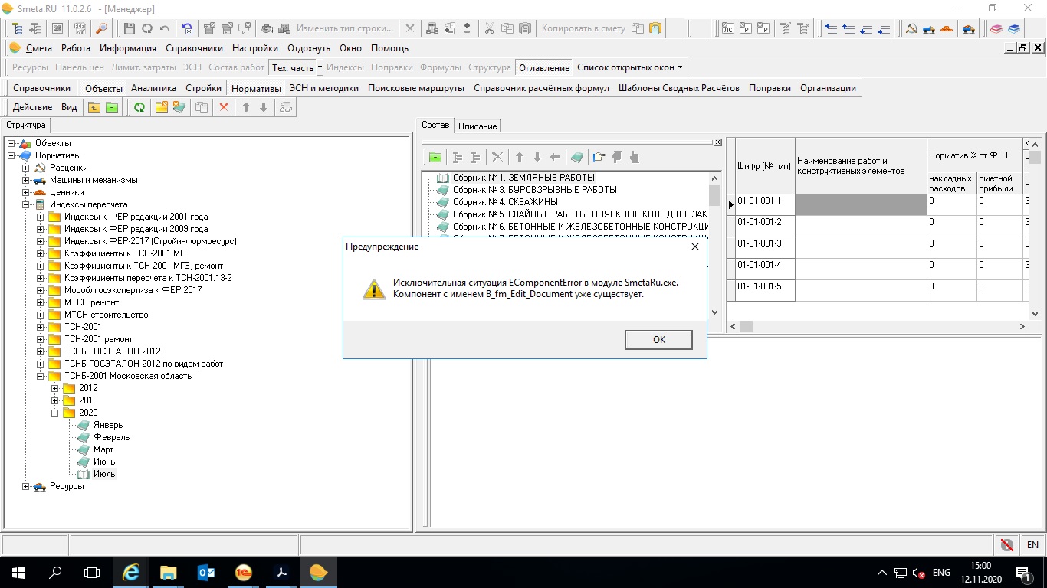Select Июль in the 2020 folder
The height and width of the screenshot is (588, 1047).
tap(104, 474)
